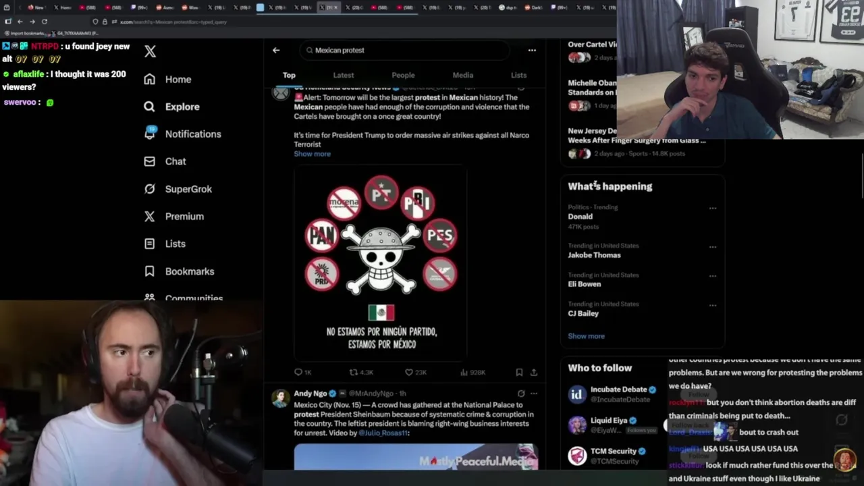Open the Donald trending topic
864x486 pixels.
click(580, 217)
